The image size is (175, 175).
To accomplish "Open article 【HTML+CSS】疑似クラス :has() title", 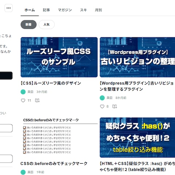I will click(137, 167).
